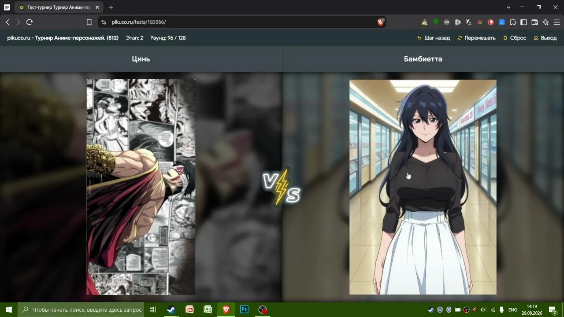The width and height of the screenshot is (564, 317).
Task: Toggle the browser sidebar panel
Action: click(x=523, y=22)
